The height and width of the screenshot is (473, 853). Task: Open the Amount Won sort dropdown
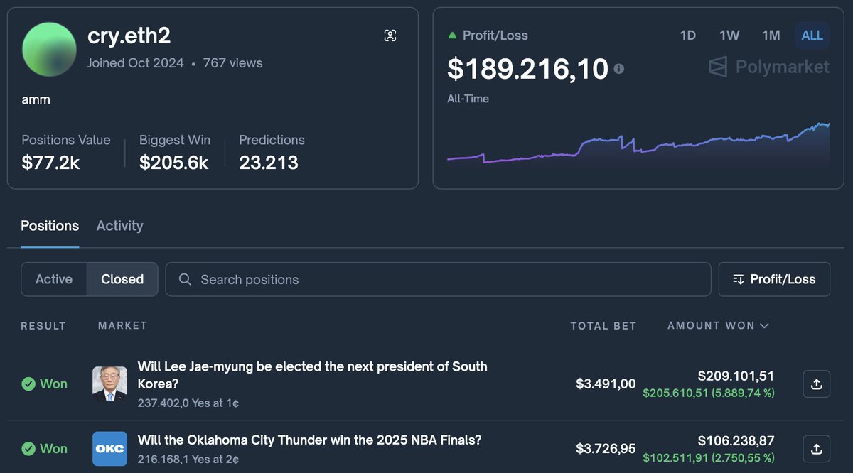tap(717, 325)
